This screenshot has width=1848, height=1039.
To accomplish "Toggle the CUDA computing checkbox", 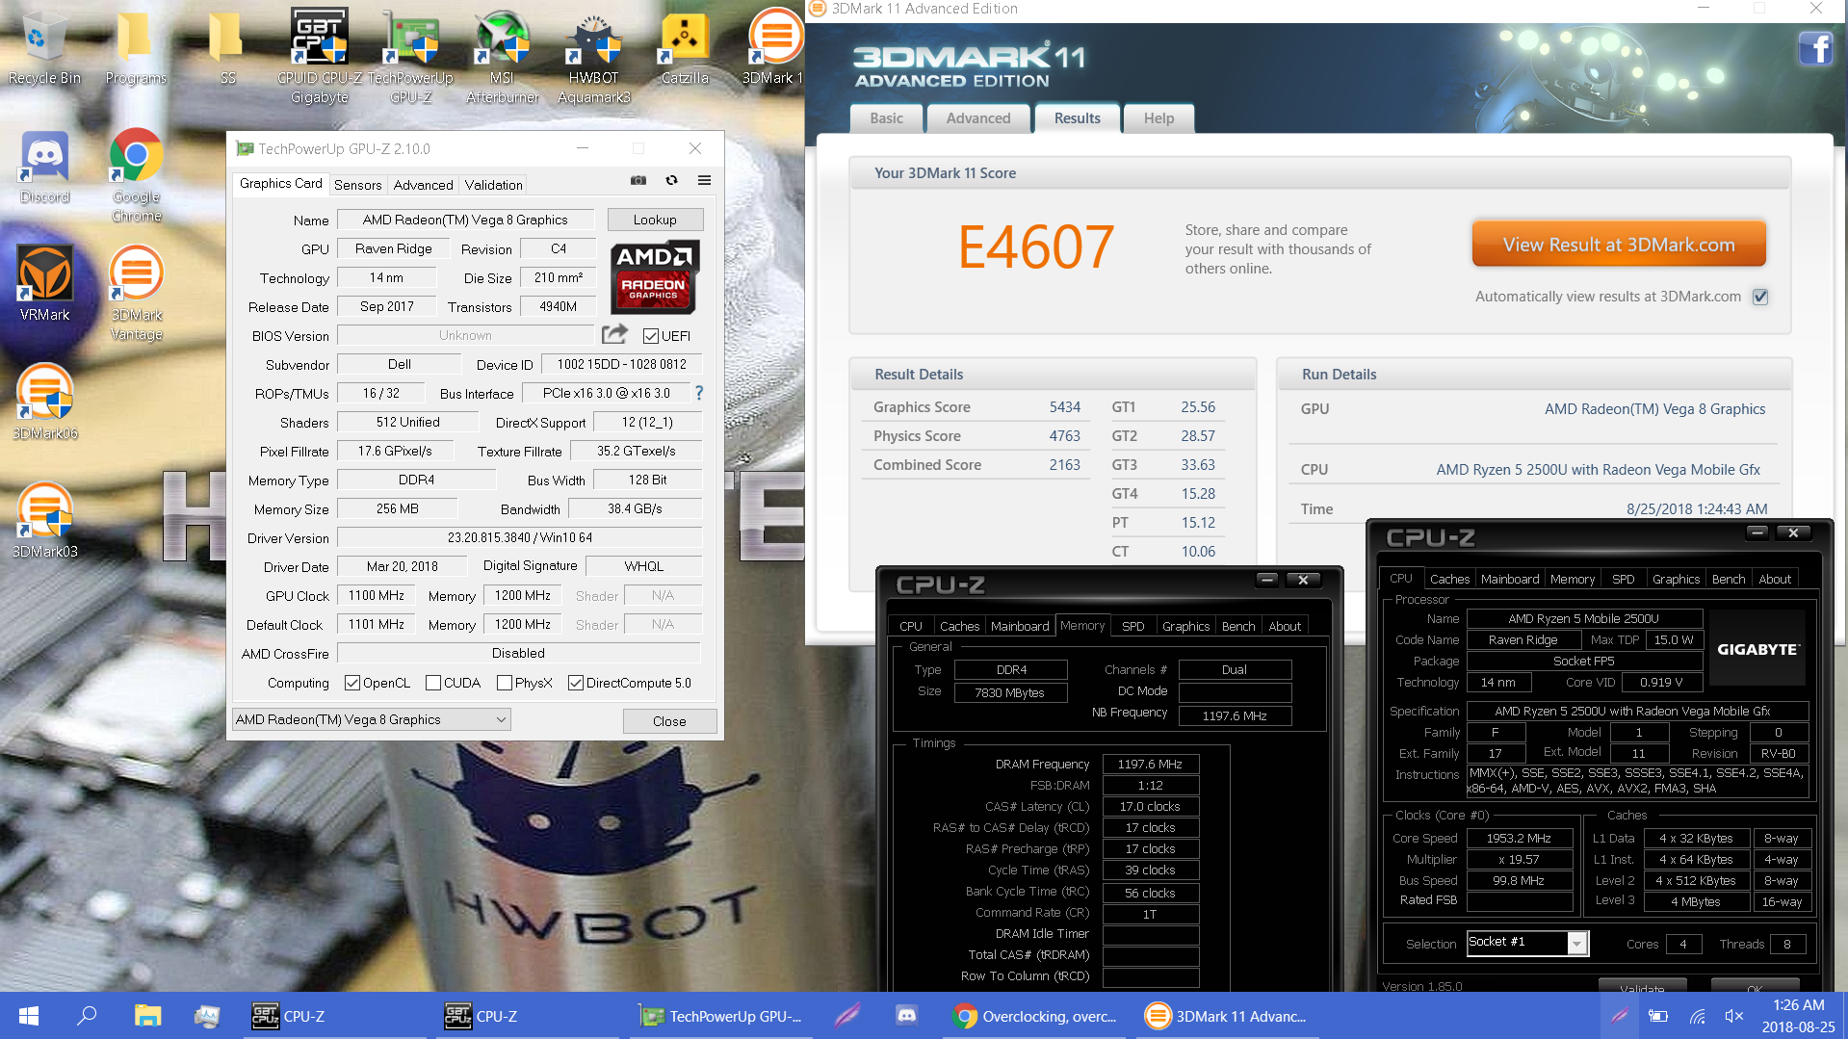I will click(433, 683).
